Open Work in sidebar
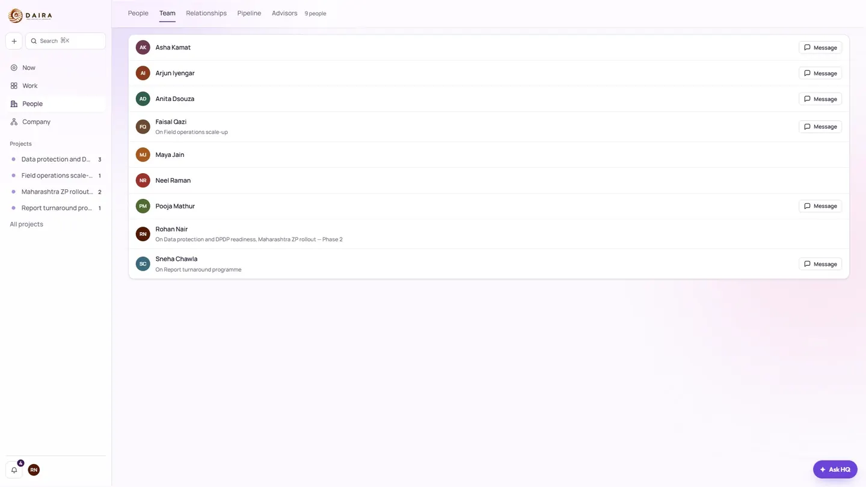866x487 pixels. coord(55,86)
